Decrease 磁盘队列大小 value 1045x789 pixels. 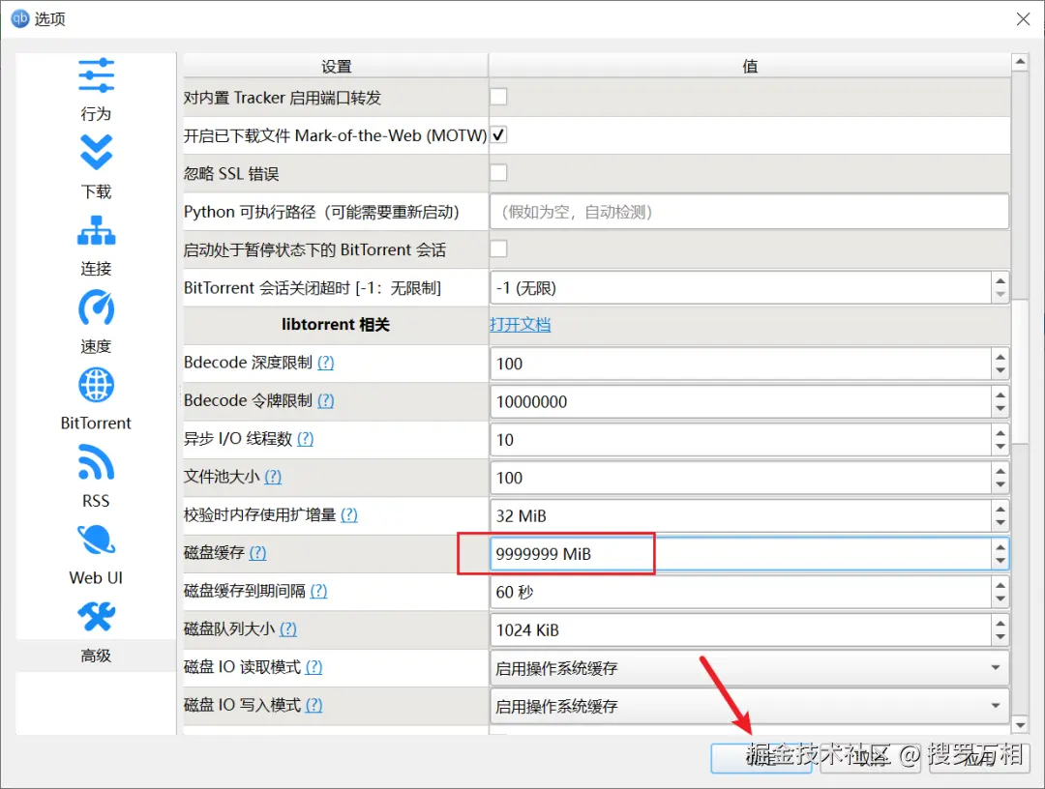1000,637
